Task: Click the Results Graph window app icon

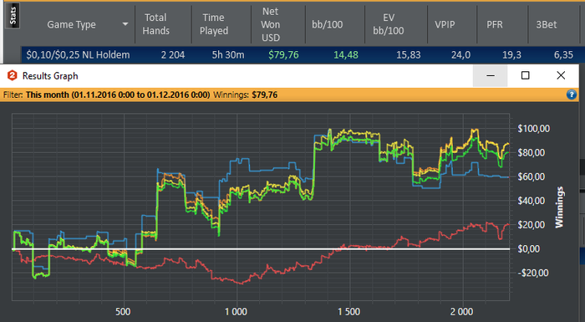Action: 13,75
